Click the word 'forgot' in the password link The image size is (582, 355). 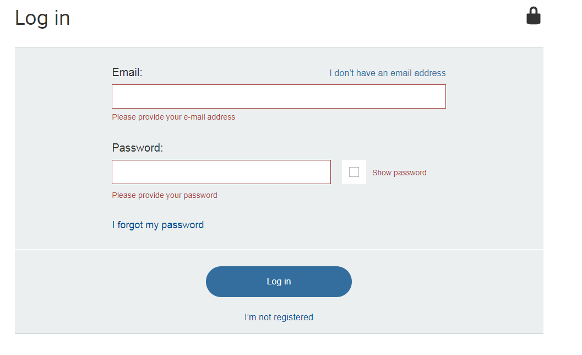pos(130,225)
